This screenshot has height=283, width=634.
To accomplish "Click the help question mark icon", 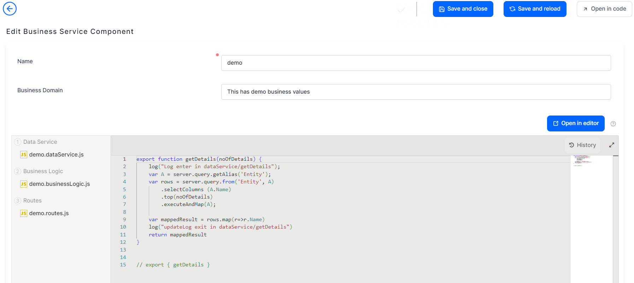I will pos(613,124).
